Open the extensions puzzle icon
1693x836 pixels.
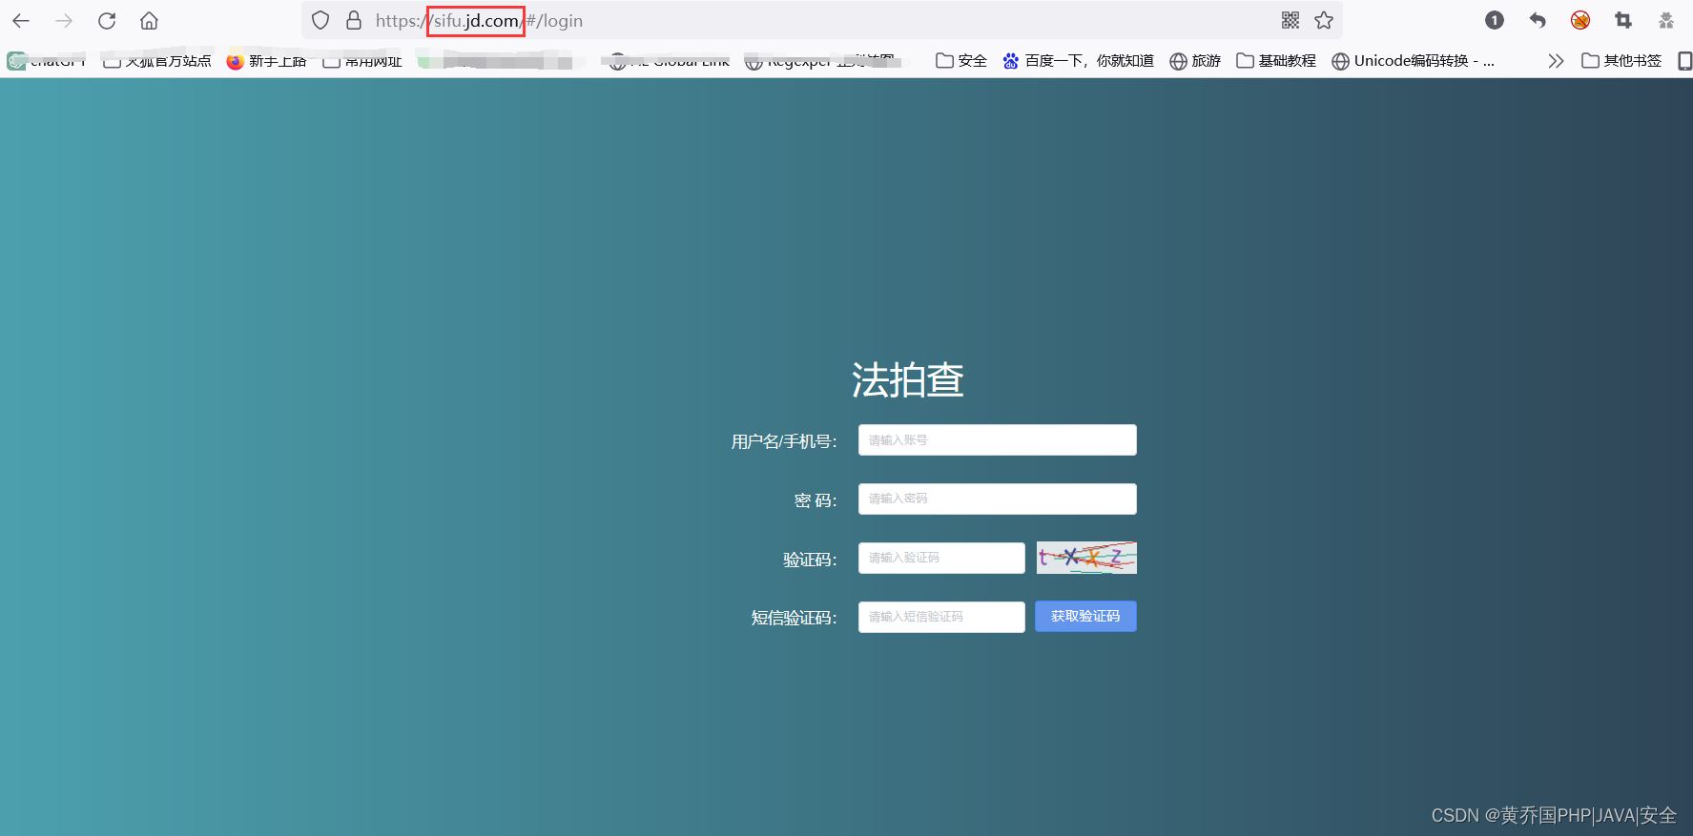pos(1666,20)
